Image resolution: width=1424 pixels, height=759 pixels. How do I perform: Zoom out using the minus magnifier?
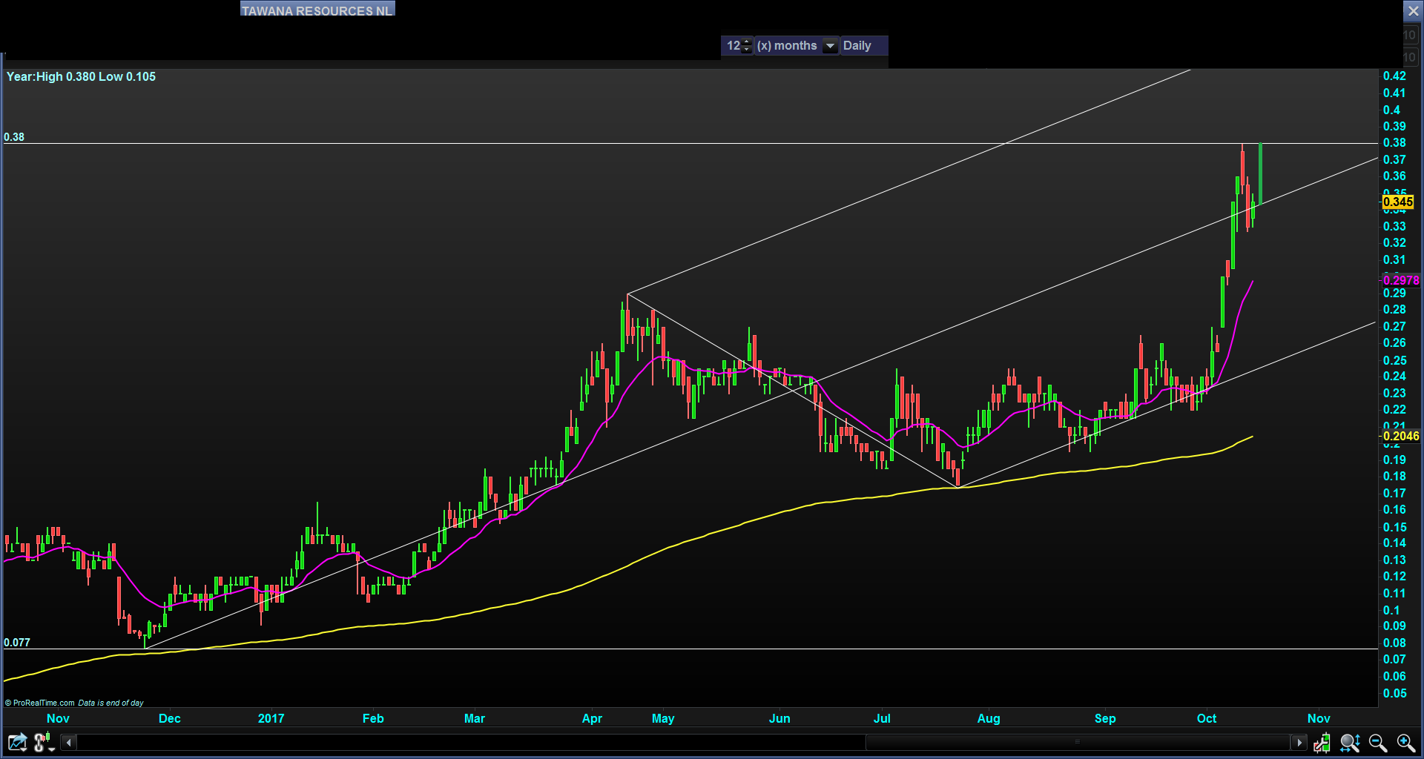(x=1378, y=743)
